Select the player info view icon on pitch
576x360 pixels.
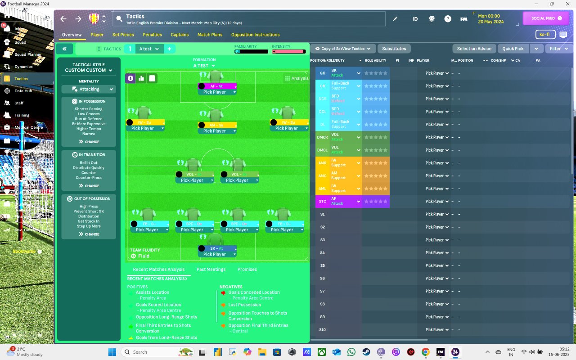[130, 78]
